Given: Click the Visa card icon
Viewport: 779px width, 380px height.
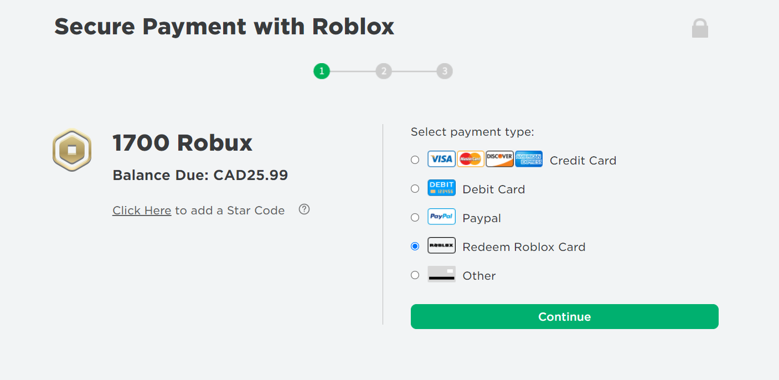Looking at the screenshot, I should pos(441,159).
